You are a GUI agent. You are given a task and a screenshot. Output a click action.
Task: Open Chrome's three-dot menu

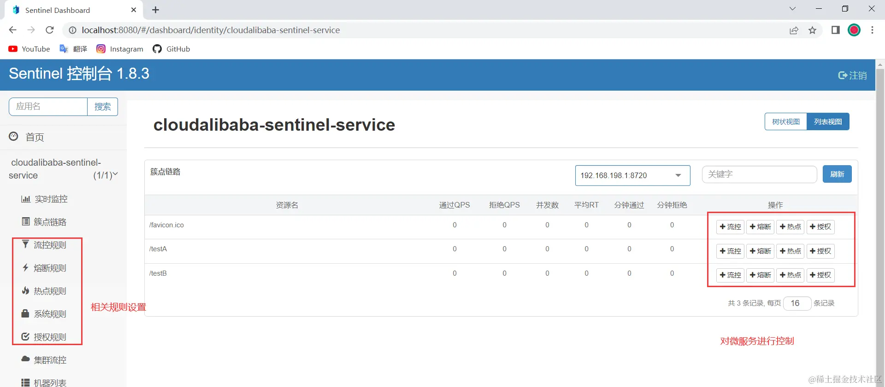pos(872,30)
